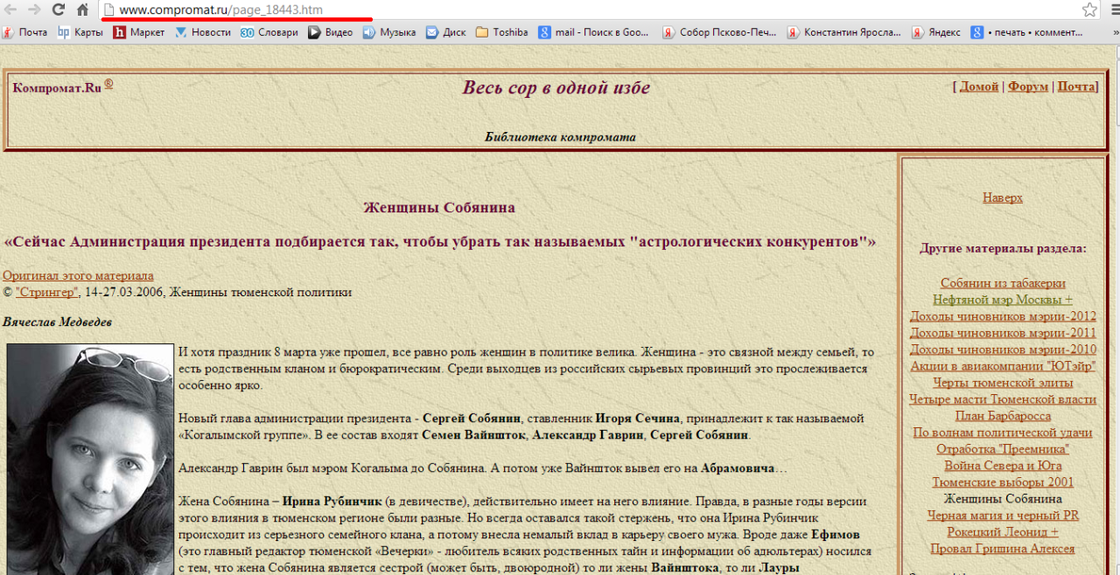Open the Словари bookmark
Screen dimensions: 1120x575
click(x=269, y=32)
